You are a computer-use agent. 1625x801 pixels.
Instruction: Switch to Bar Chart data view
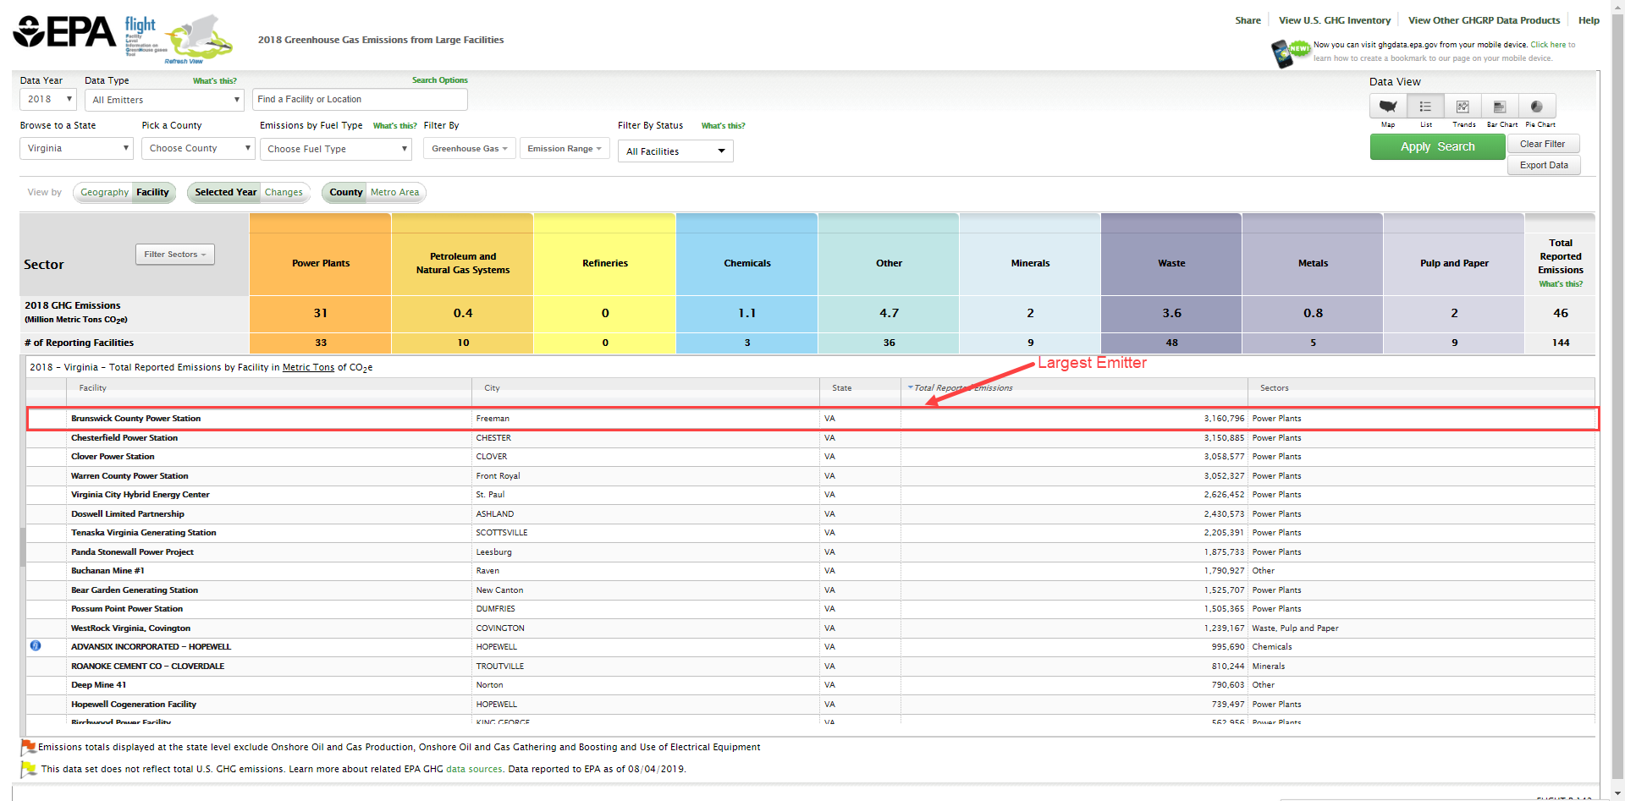[1500, 107]
